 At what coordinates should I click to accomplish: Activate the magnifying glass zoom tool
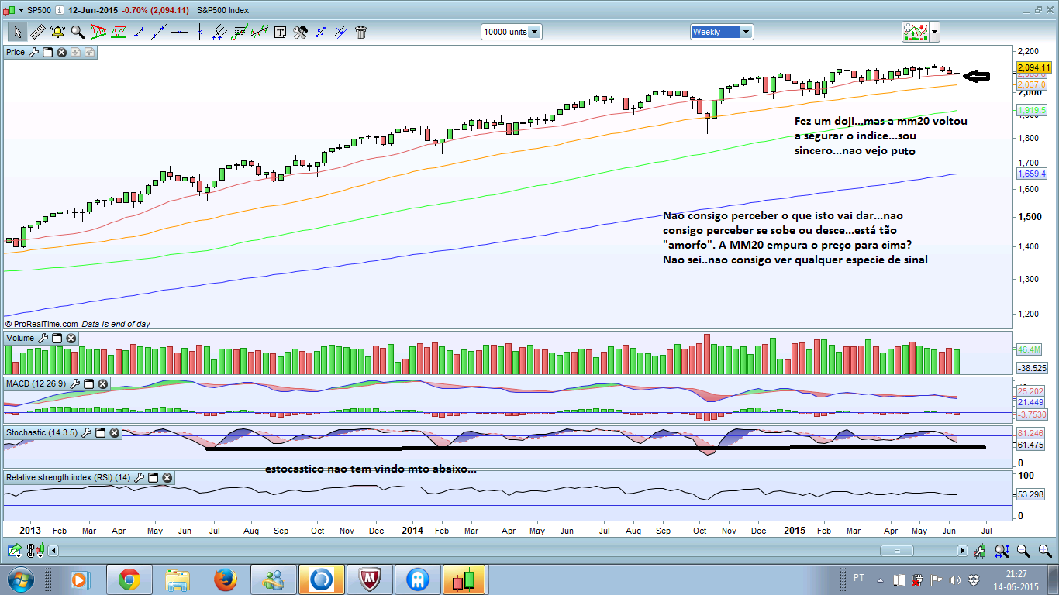[x=78, y=32]
